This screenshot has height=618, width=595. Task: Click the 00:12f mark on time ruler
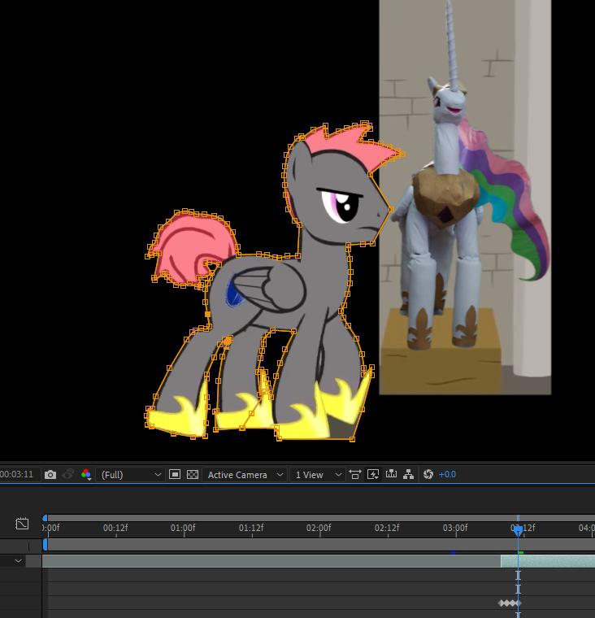click(x=115, y=528)
